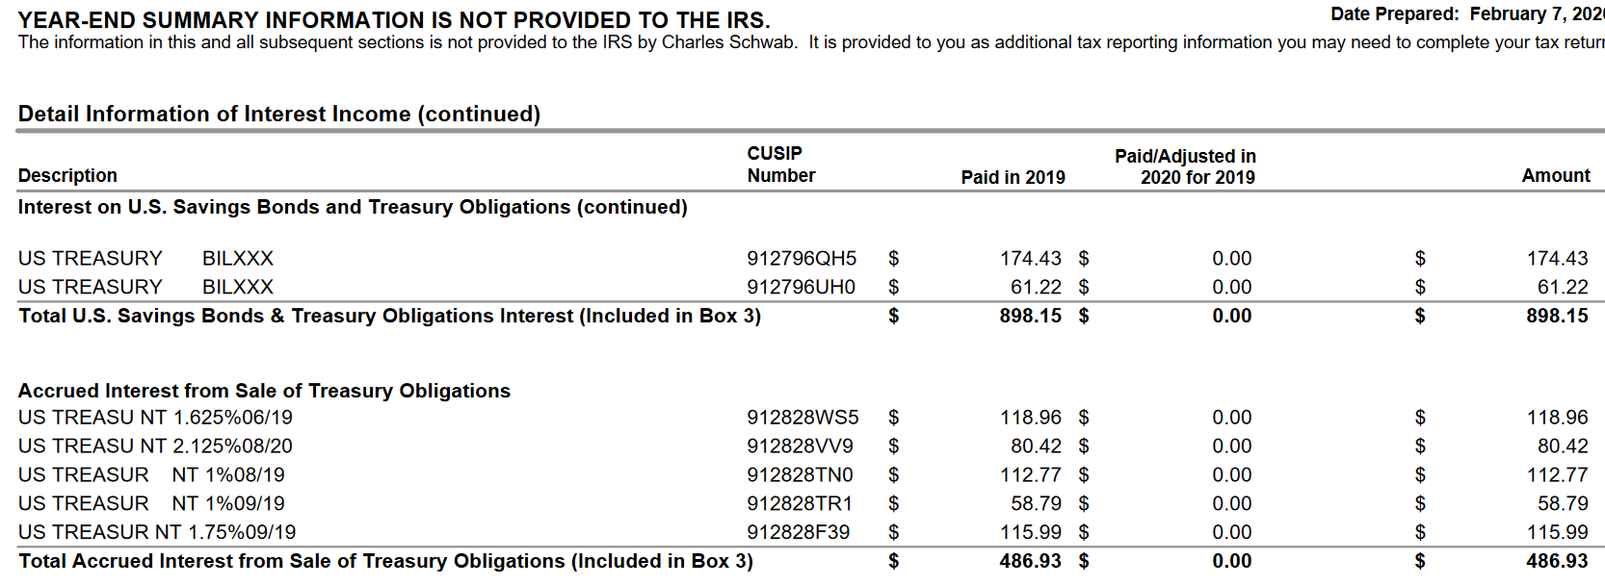The image size is (1605, 586).
Task: Select CUSIP 912828WS5
Action: pos(802,418)
